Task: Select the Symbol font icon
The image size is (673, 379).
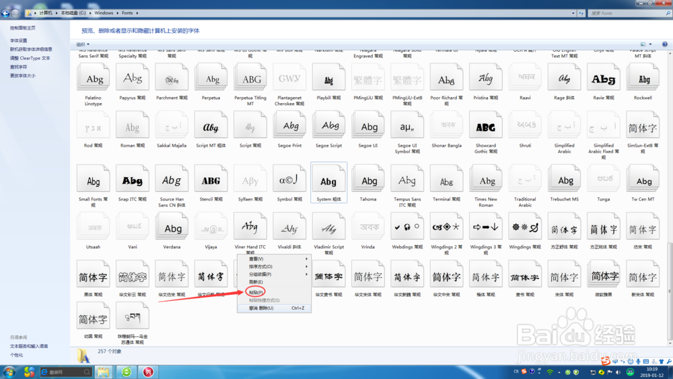Action: [289, 178]
